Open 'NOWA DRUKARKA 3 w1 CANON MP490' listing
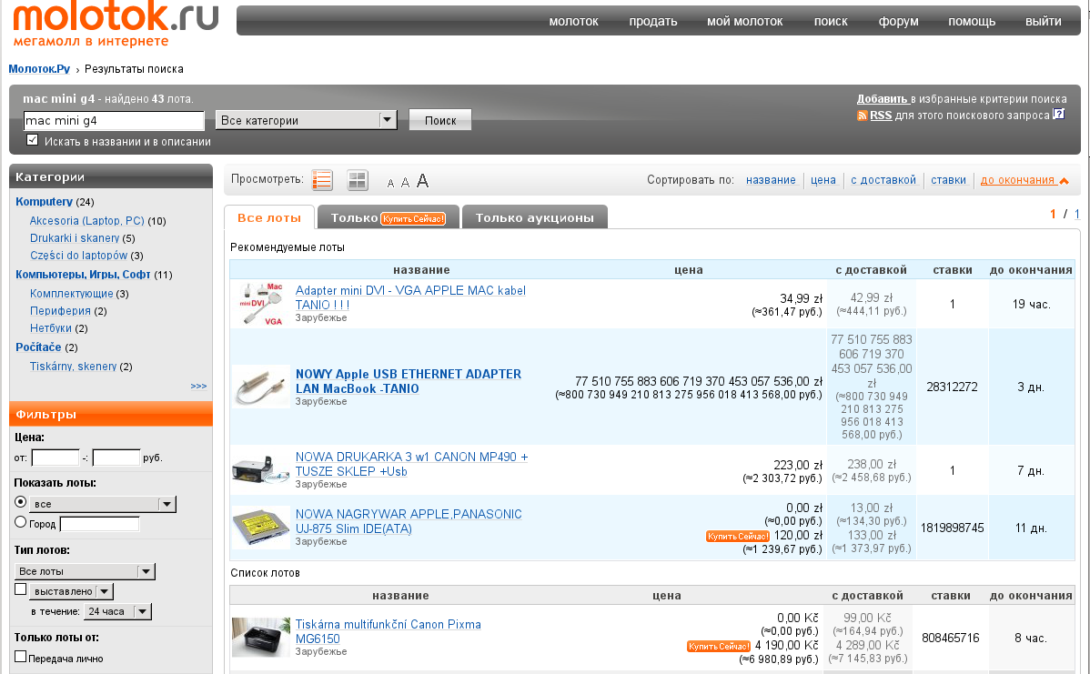 click(x=411, y=464)
